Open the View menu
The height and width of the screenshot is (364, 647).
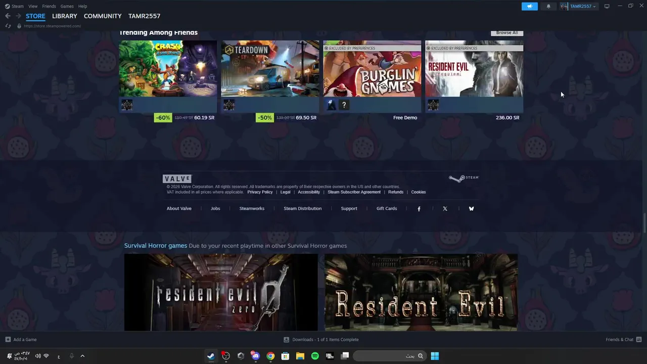[33, 6]
